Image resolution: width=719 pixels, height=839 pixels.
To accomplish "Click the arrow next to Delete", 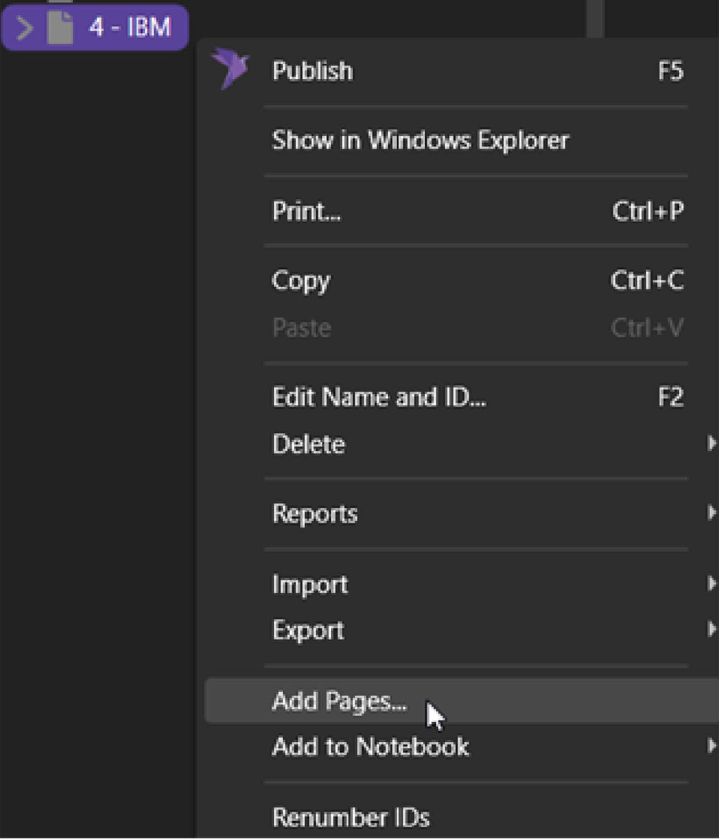I will pyautogui.click(x=711, y=444).
